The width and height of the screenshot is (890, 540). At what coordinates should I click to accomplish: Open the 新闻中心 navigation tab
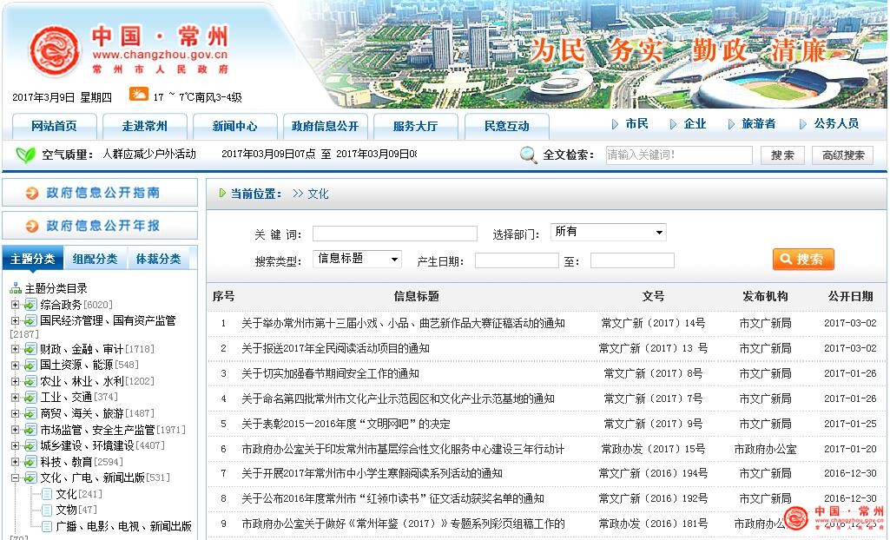pos(234,126)
